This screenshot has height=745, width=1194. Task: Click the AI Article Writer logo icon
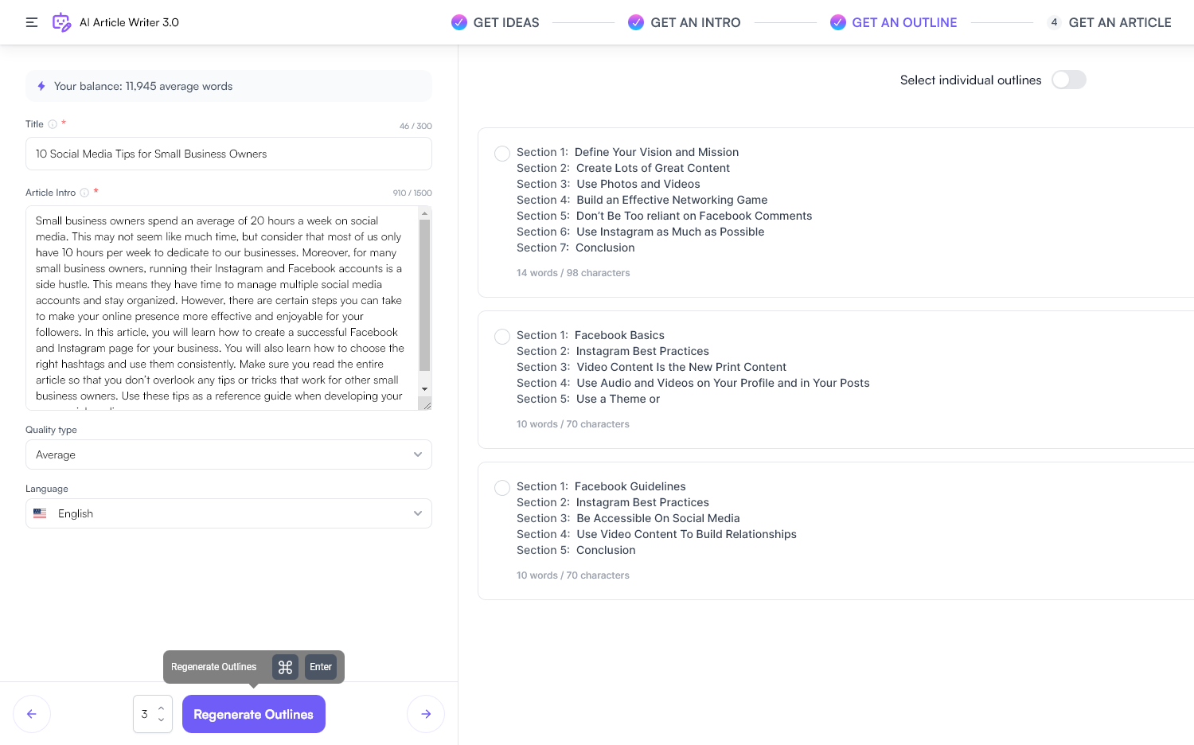(60, 22)
